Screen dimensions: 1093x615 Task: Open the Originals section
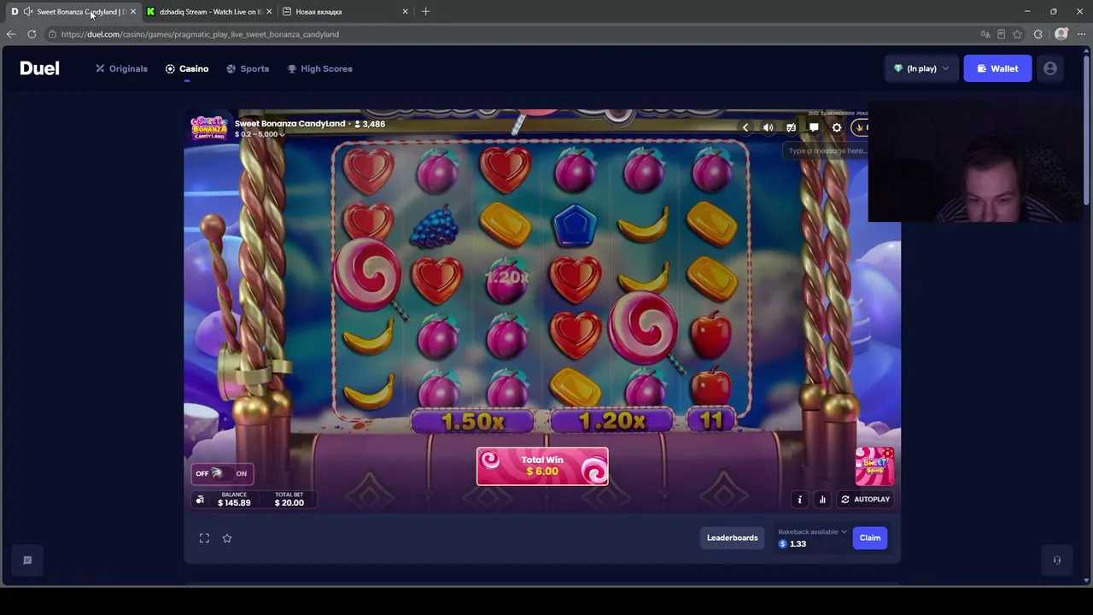[x=121, y=68]
